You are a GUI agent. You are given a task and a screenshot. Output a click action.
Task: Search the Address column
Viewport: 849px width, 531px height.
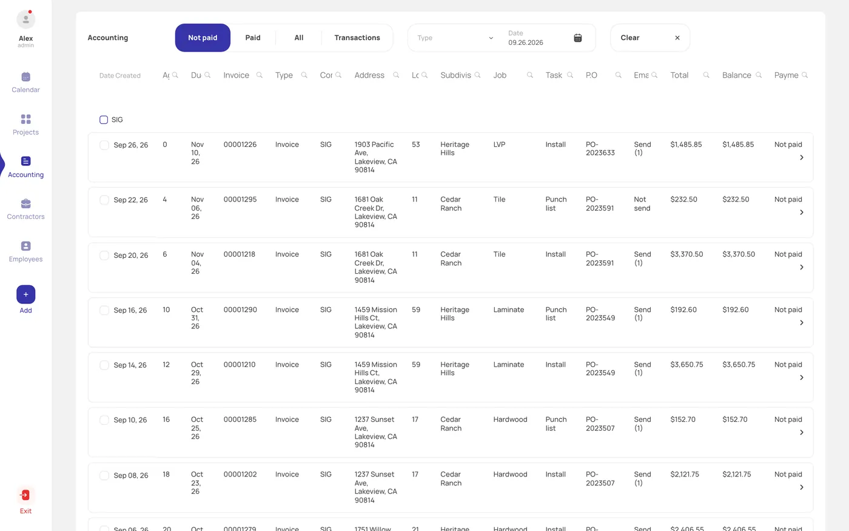pyautogui.click(x=396, y=75)
